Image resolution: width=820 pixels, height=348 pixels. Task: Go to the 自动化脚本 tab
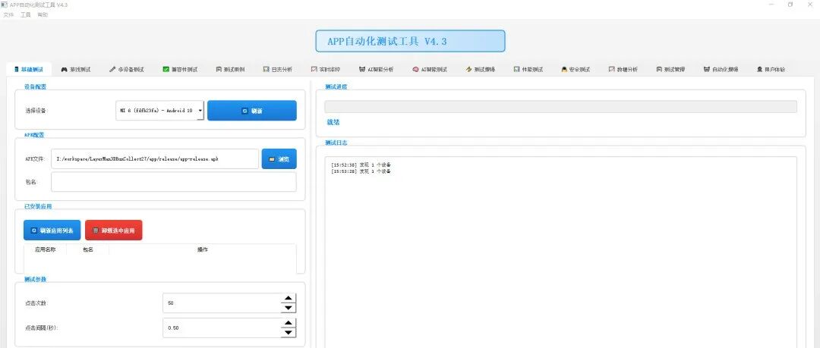[x=721, y=70]
